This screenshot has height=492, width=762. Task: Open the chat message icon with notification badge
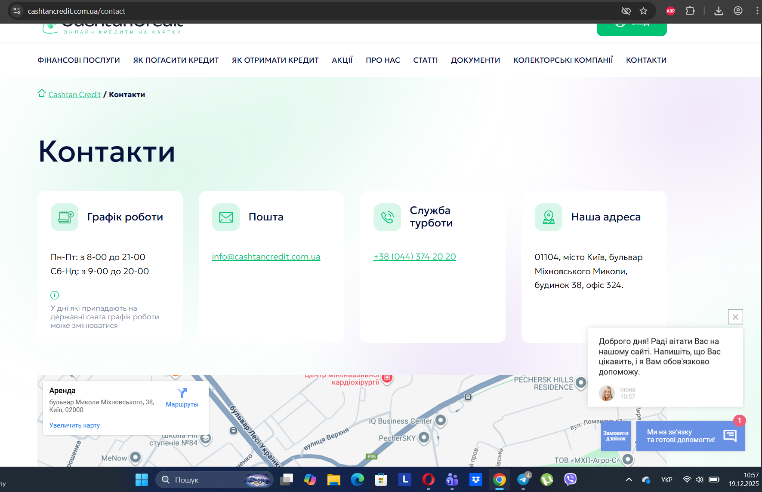(730, 436)
